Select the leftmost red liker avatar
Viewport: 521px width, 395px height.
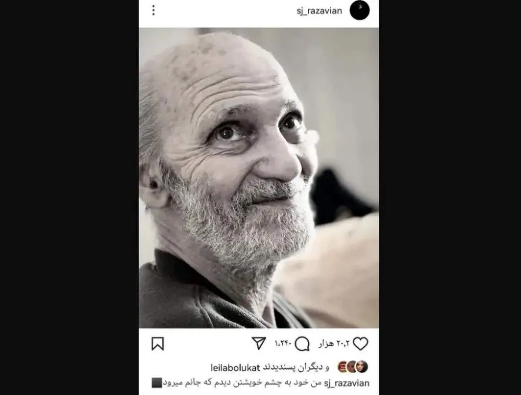click(343, 367)
